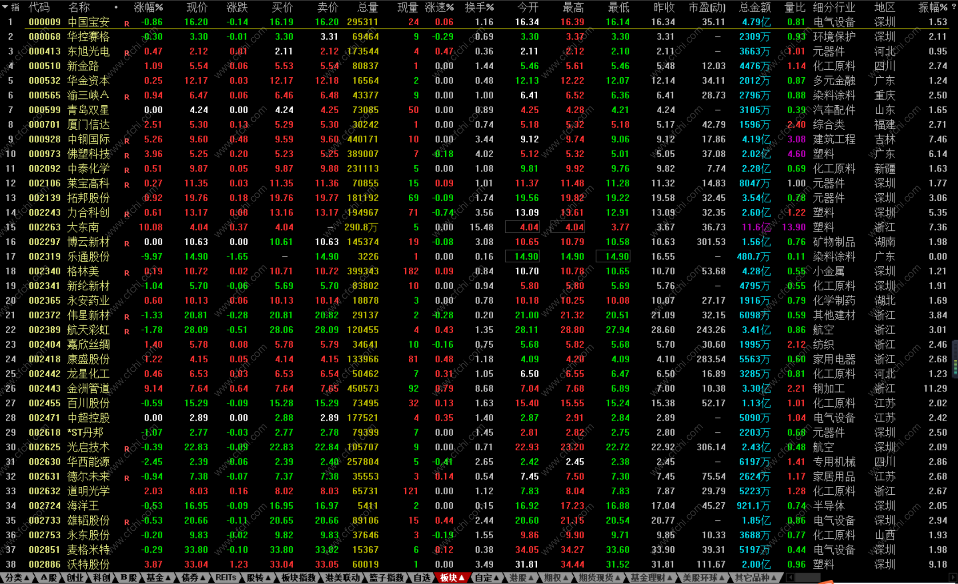Switch to the REITs tab
958x584 pixels.
pos(225,578)
